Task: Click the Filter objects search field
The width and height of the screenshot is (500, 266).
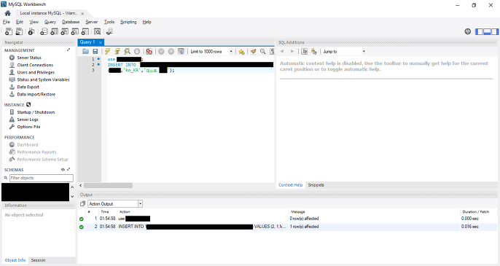Action: coord(42,178)
